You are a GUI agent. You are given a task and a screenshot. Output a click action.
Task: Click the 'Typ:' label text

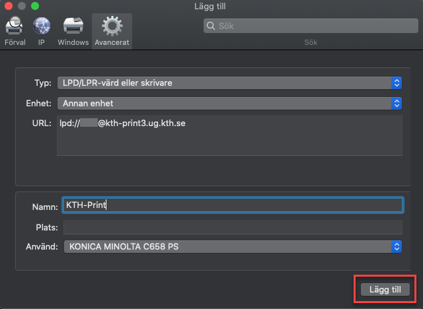click(x=43, y=83)
